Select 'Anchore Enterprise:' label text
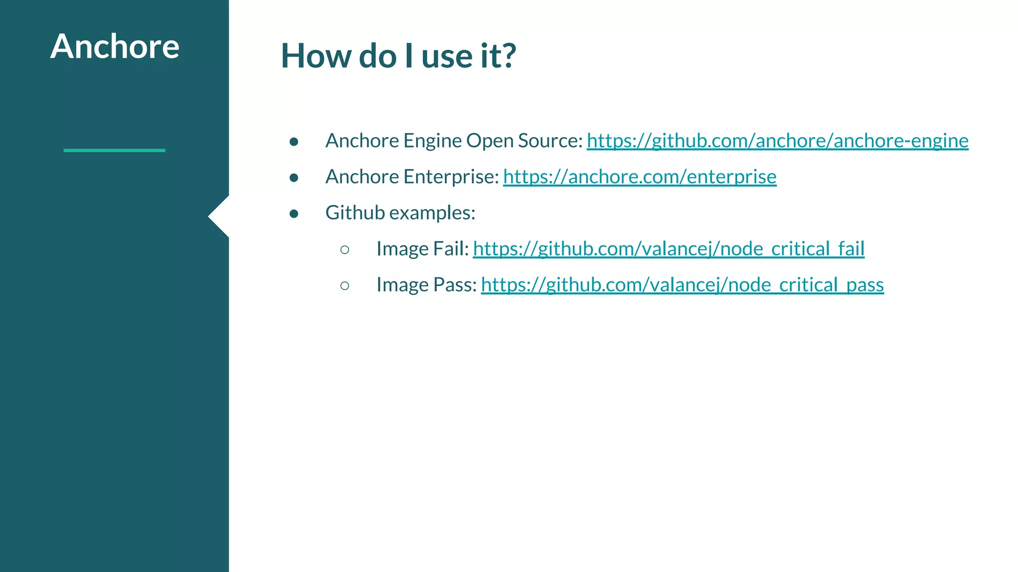The image size is (1018, 572). 412,177
